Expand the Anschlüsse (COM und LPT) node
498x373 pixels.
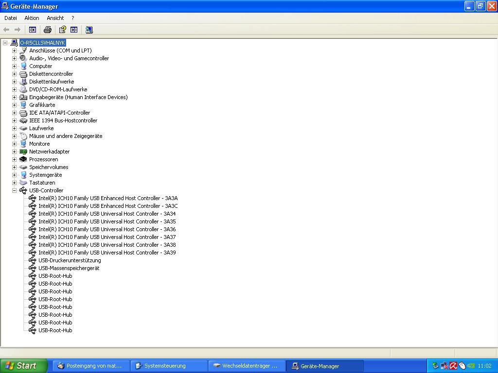(14, 51)
